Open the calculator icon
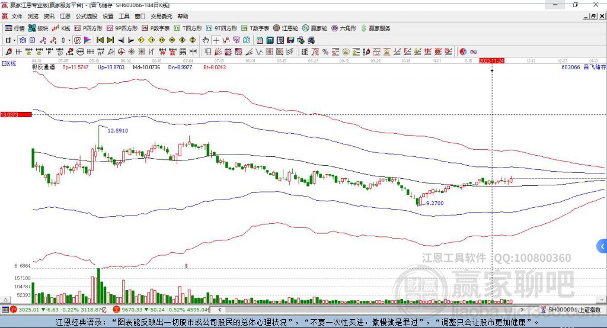Image resolution: width=607 pixels, height=328 pixels. [x=270, y=40]
